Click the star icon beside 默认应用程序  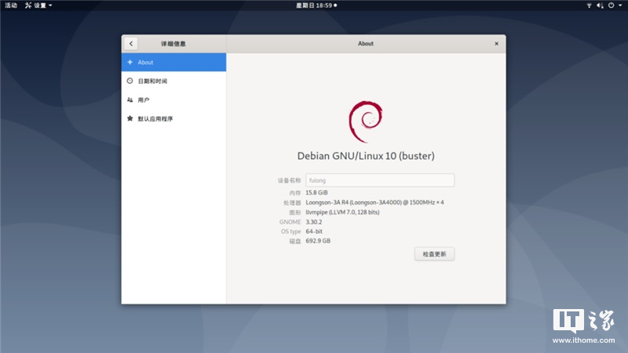(x=130, y=118)
